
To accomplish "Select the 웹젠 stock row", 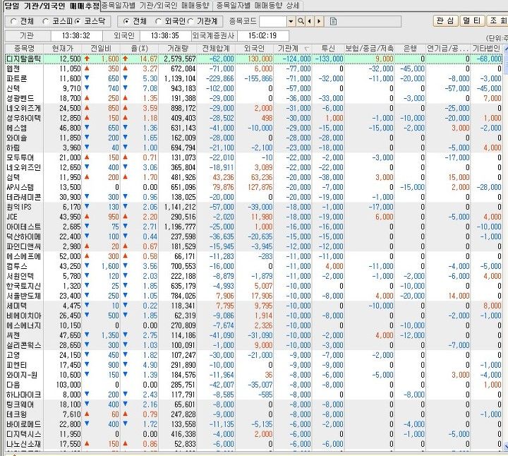I will pyautogui.click(x=254, y=68).
